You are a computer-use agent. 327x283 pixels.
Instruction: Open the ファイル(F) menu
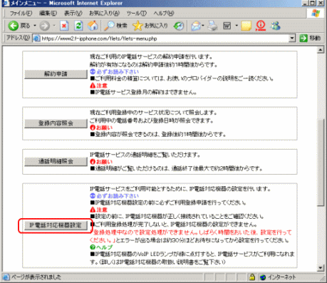21,14
